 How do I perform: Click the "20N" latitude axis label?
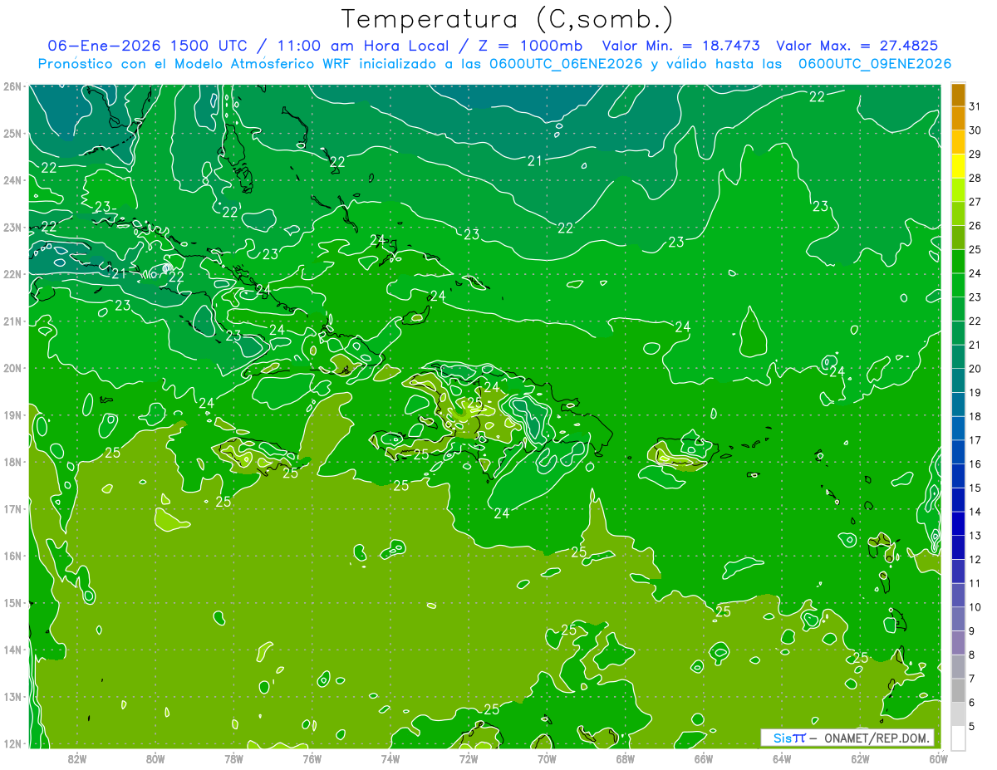pos(12,368)
